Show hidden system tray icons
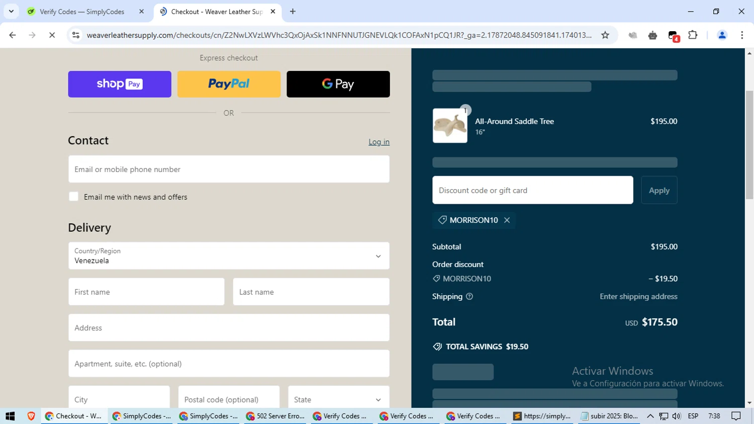Image resolution: width=754 pixels, height=424 pixels. [x=650, y=416]
